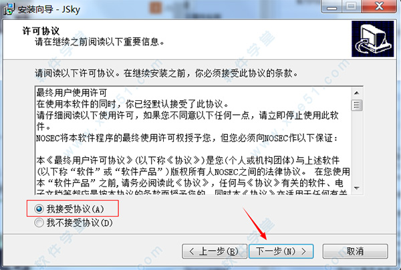The width and height of the screenshot is (401, 270).
Task: Click the 许可协议 heading
Action: (x=41, y=31)
